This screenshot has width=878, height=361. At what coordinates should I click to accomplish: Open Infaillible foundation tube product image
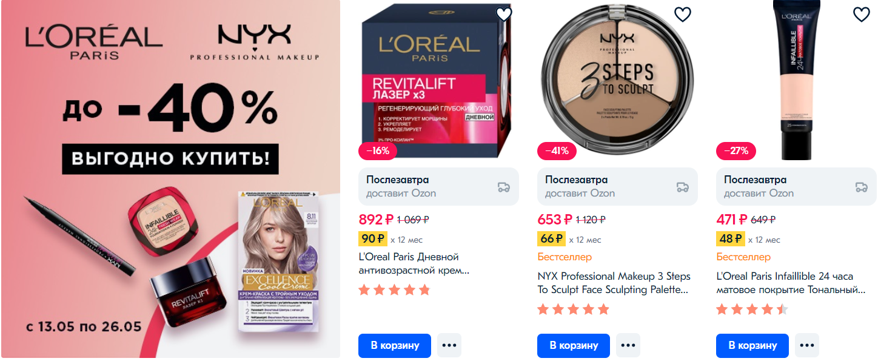tap(796, 79)
